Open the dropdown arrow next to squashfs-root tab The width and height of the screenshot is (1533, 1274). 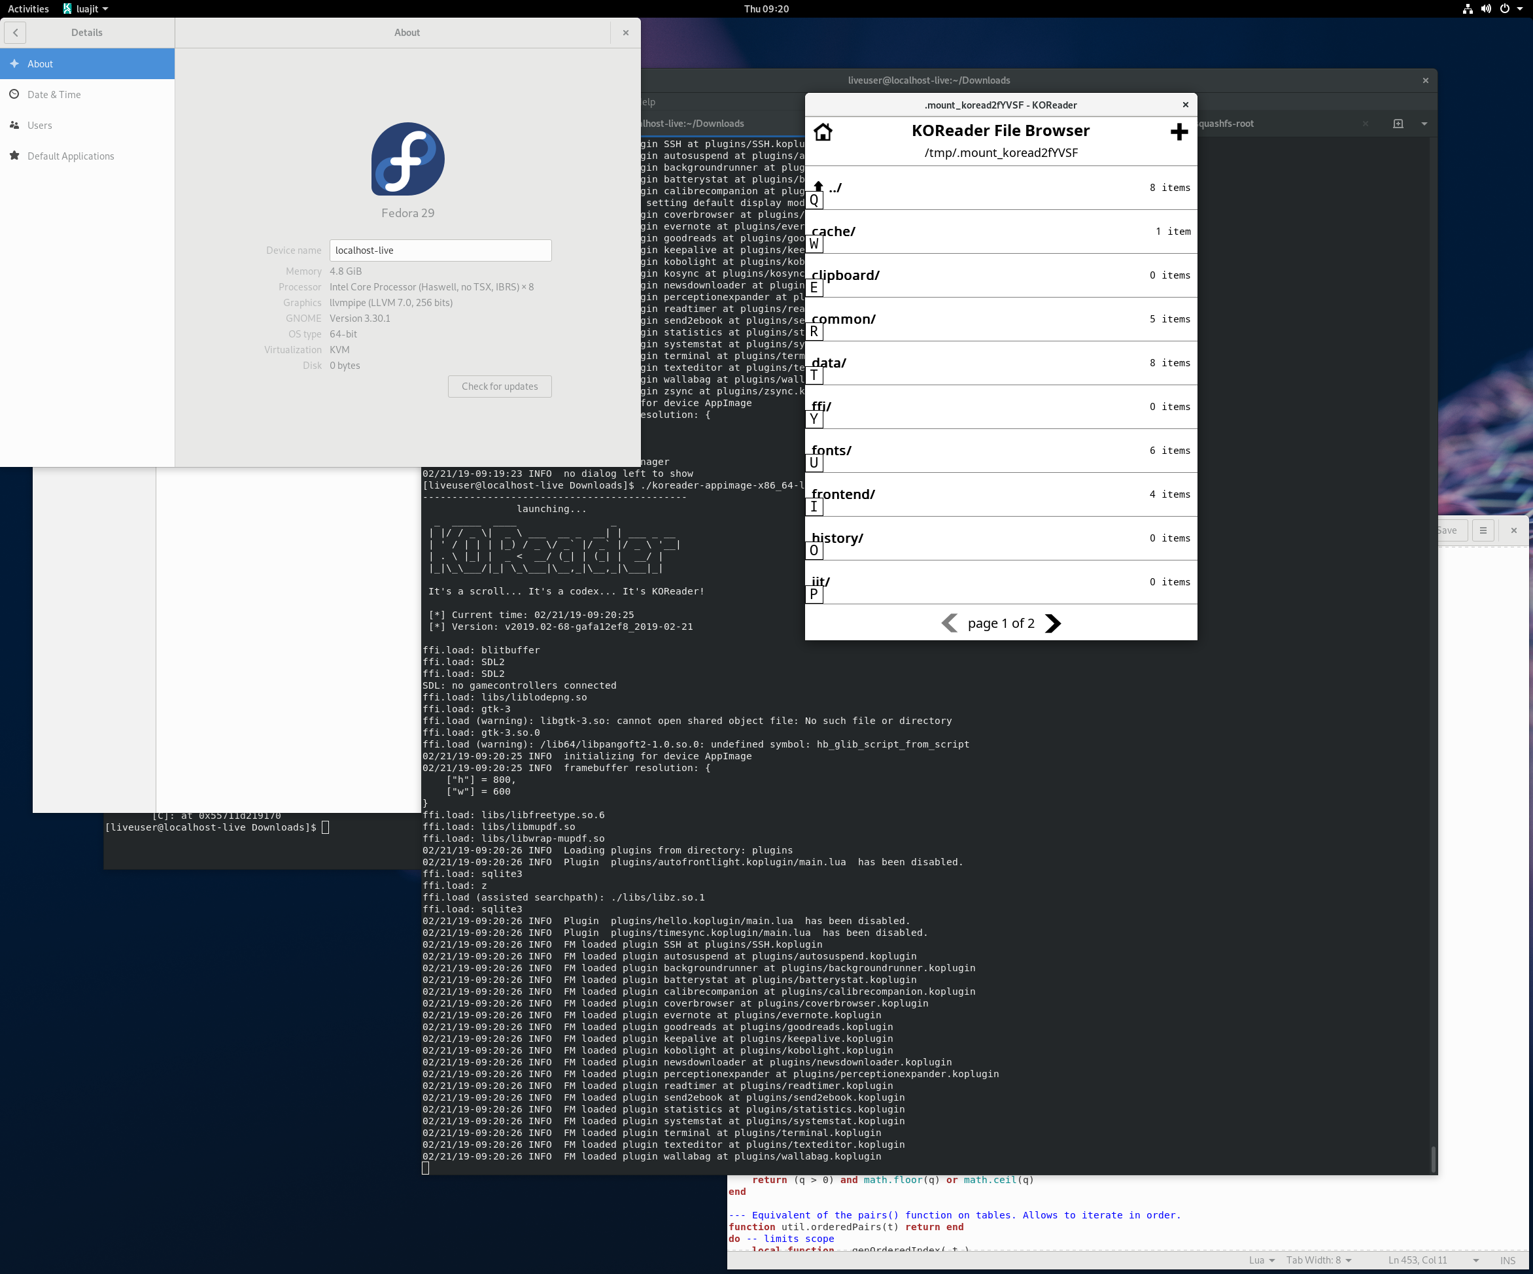tap(1424, 124)
